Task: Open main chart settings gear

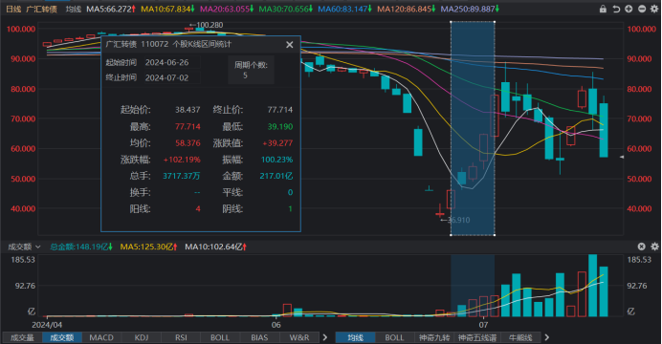Action: click(654, 9)
